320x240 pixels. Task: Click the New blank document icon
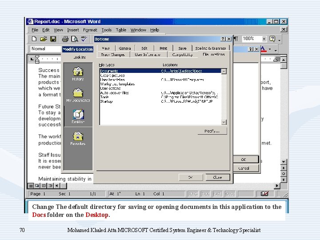[x=34, y=39]
